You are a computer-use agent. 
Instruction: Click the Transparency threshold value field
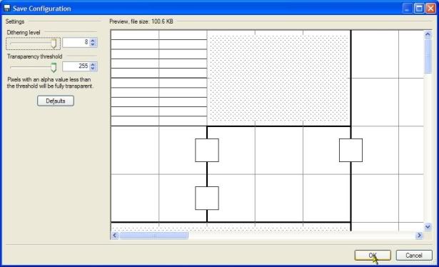point(76,66)
